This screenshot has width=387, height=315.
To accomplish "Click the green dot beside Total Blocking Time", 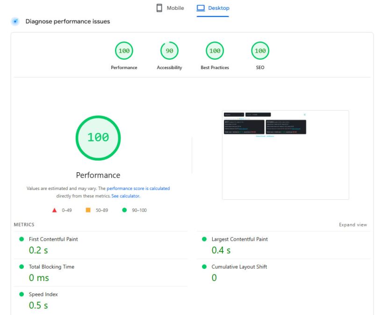I will [21, 266].
